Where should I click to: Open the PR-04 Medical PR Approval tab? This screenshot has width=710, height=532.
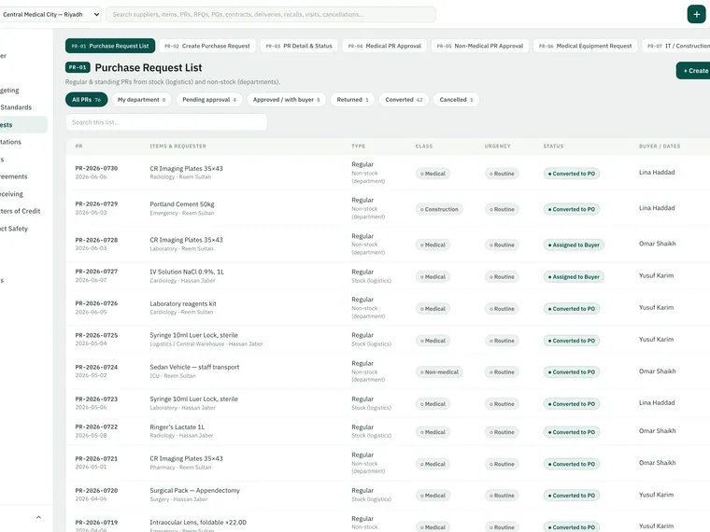[x=385, y=46]
